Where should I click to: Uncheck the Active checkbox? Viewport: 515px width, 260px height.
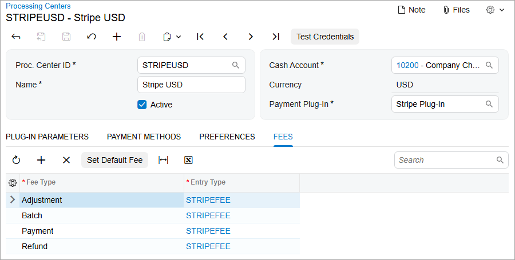click(142, 105)
